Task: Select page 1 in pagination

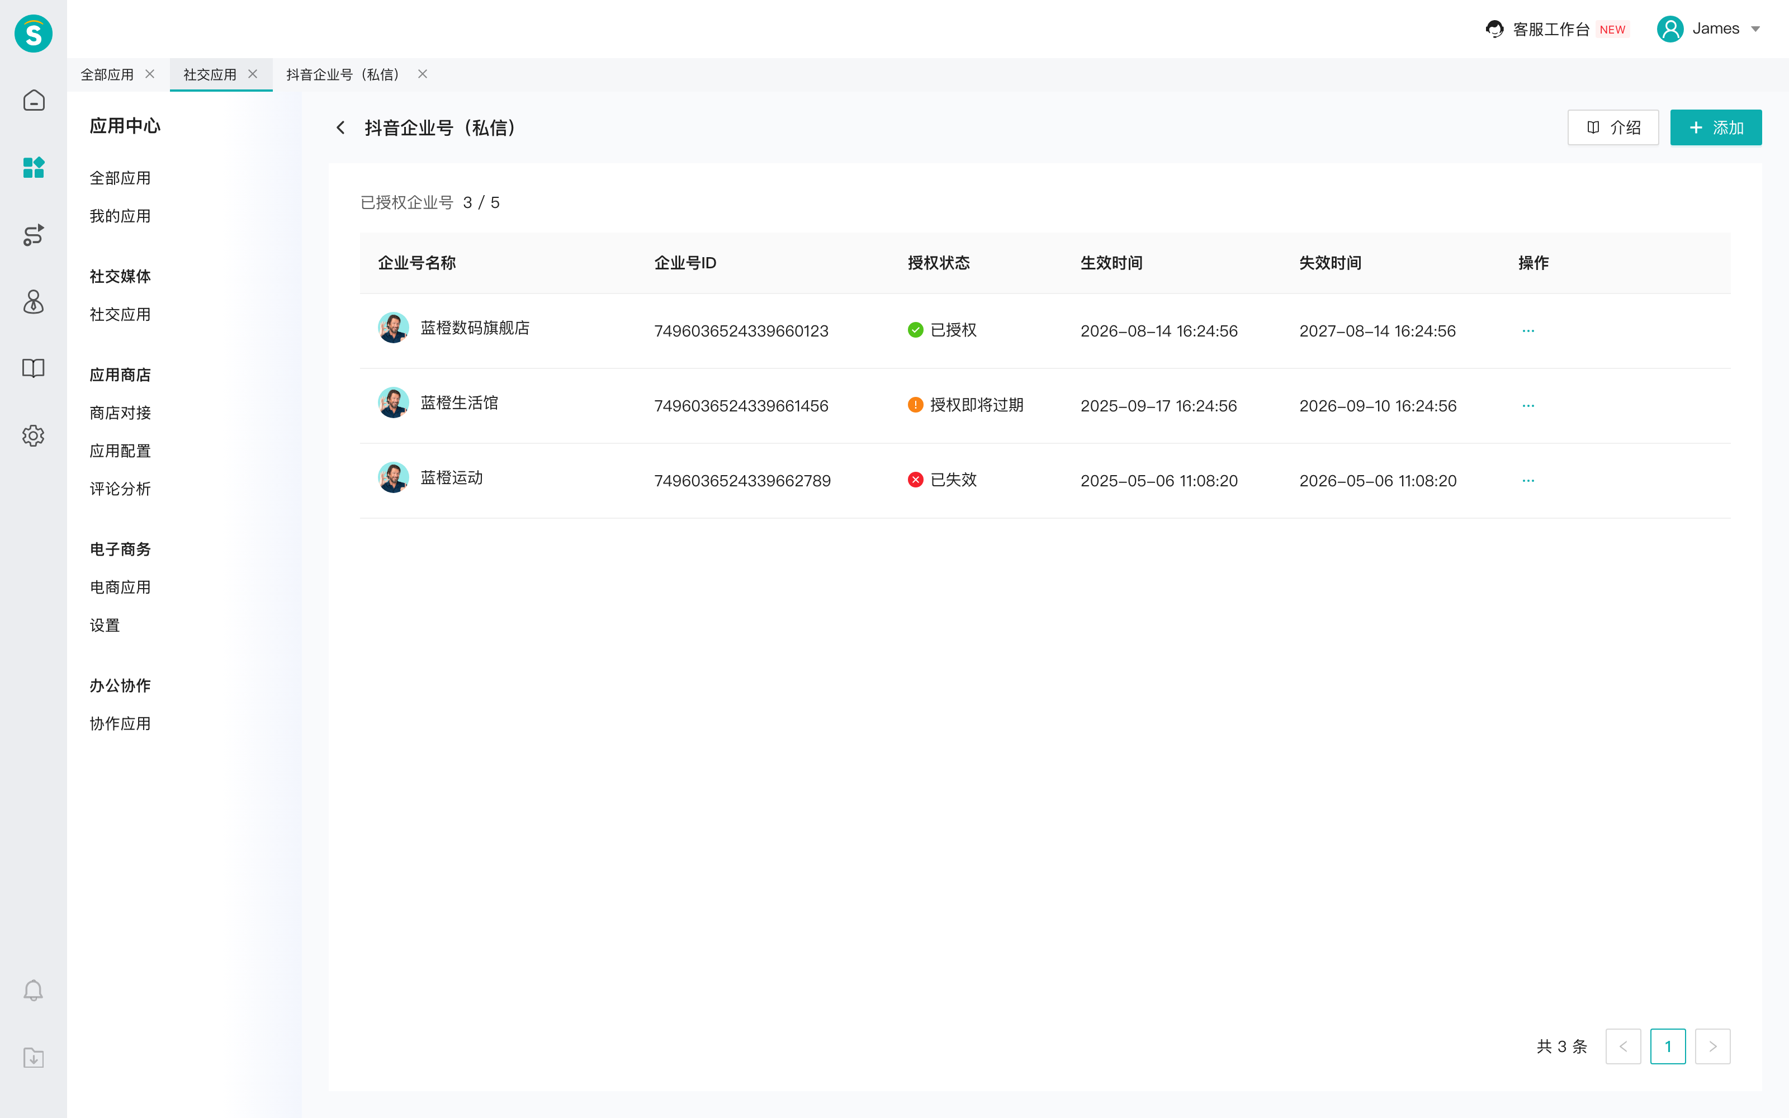Action: click(x=1668, y=1046)
